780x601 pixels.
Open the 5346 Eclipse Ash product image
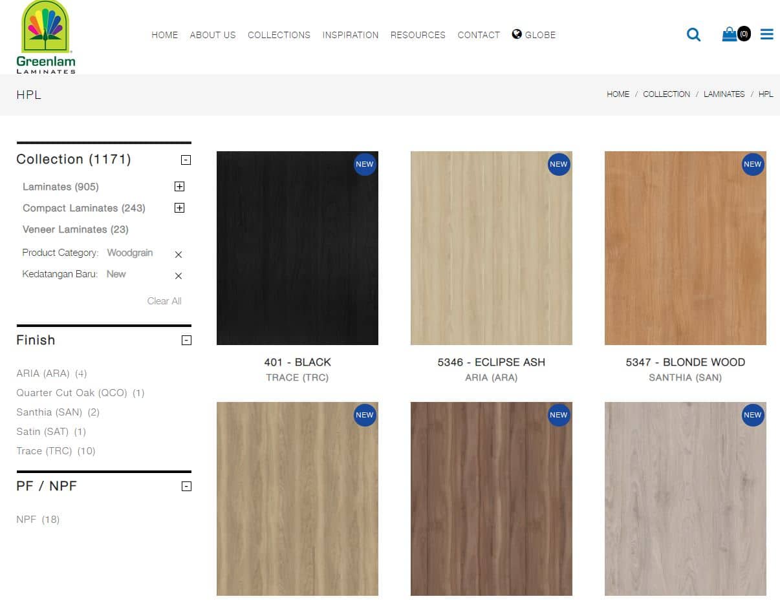click(x=491, y=248)
